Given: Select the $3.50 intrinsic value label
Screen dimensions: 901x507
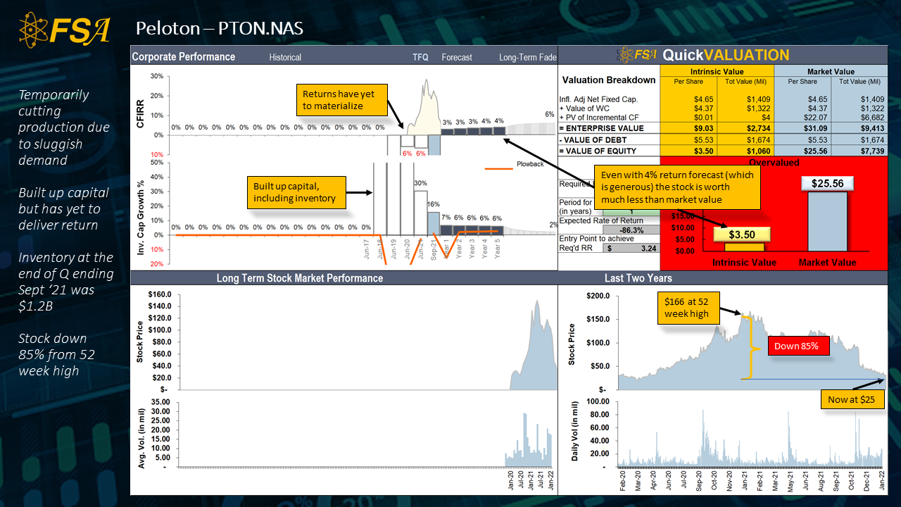Looking at the screenshot, I should pos(743,233).
